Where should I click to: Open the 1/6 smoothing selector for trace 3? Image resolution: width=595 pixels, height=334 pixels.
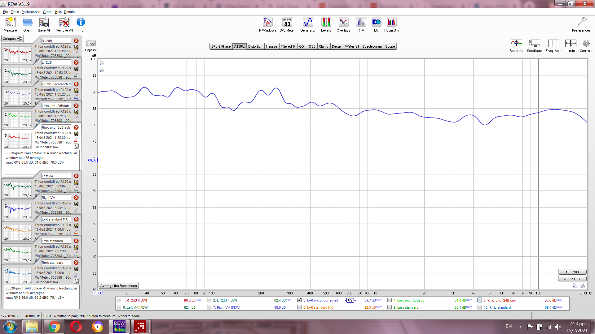tap(350, 300)
